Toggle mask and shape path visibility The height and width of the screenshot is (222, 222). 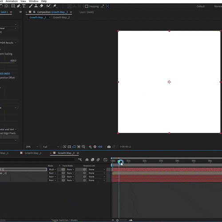74,147
